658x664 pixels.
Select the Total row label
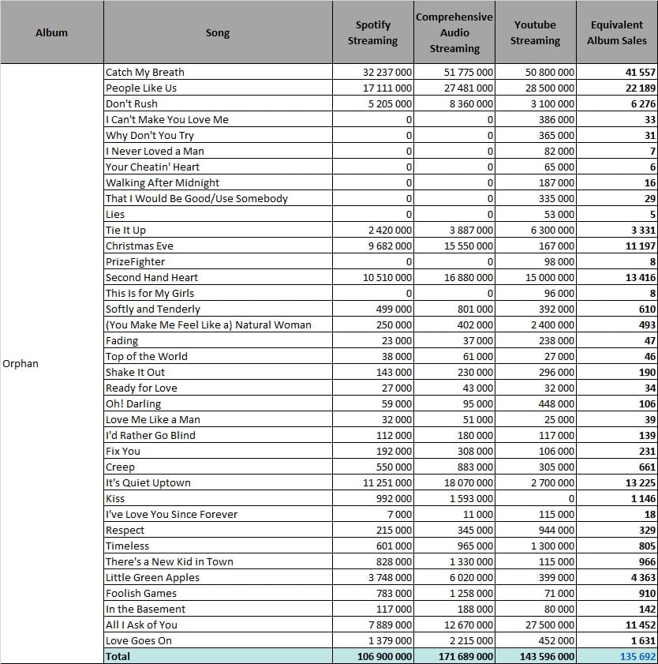point(218,656)
